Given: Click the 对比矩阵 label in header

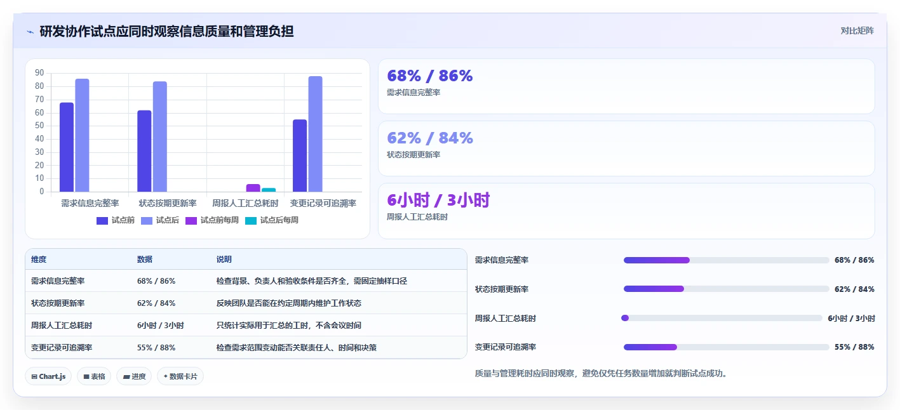Looking at the screenshot, I should point(857,30).
